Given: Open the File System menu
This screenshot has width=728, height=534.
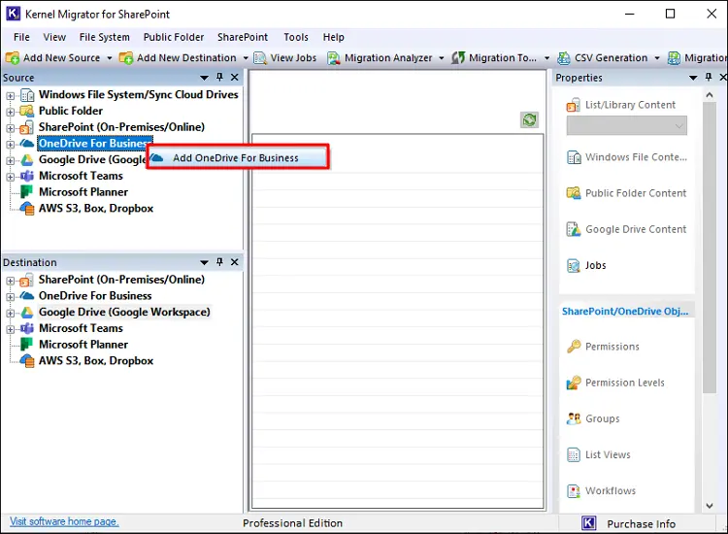Looking at the screenshot, I should click(105, 37).
